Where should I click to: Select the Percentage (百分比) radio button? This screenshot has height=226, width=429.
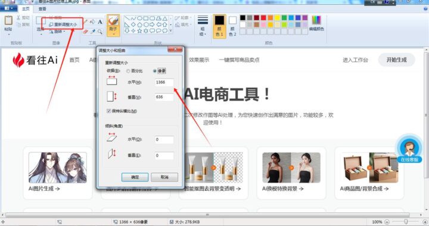pyautogui.click(x=128, y=71)
